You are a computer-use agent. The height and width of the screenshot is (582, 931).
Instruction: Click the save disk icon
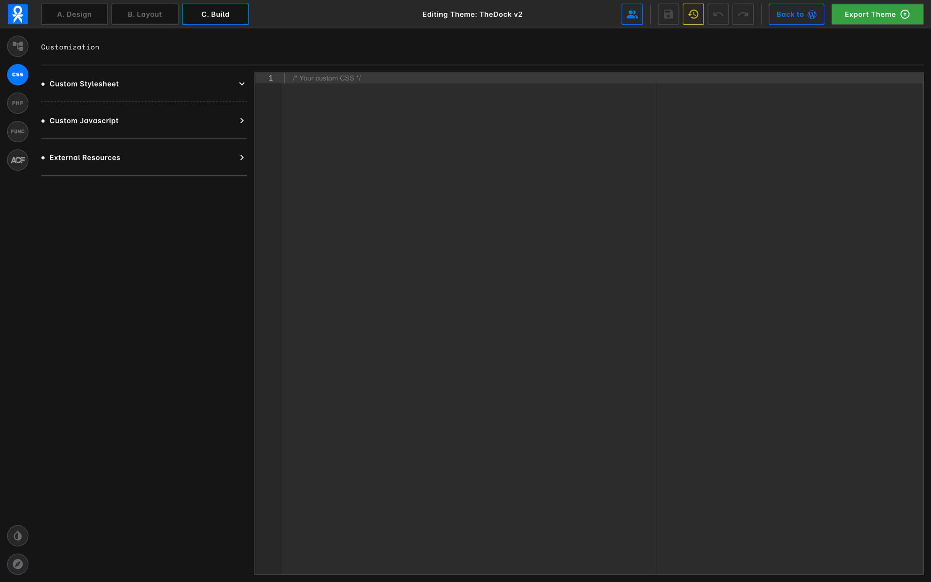668,14
